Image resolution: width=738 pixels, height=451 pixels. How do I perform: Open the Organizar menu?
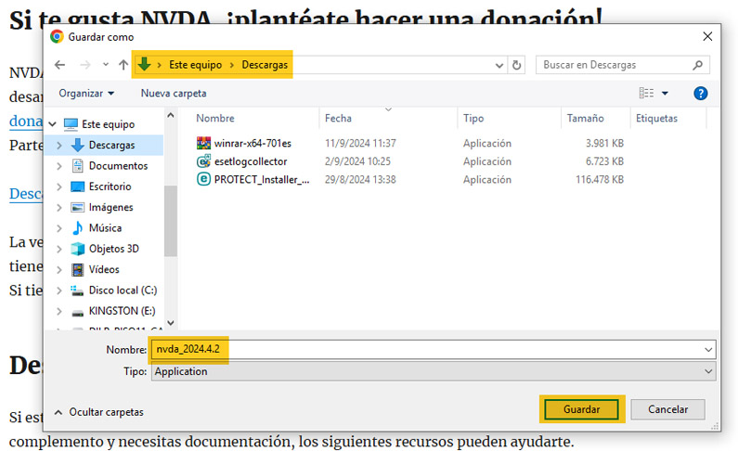[x=86, y=93]
